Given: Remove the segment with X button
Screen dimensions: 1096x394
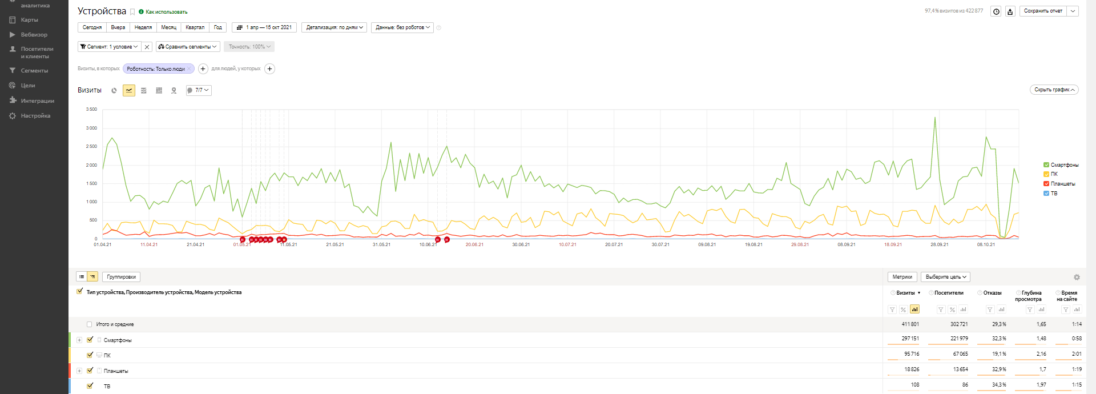Looking at the screenshot, I should pyautogui.click(x=147, y=47).
